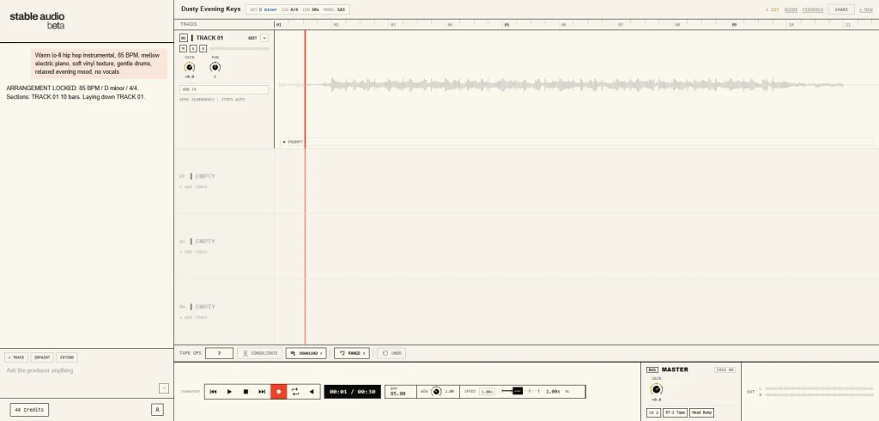
Task: Add a track in empty slot 02
Action: (194, 187)
